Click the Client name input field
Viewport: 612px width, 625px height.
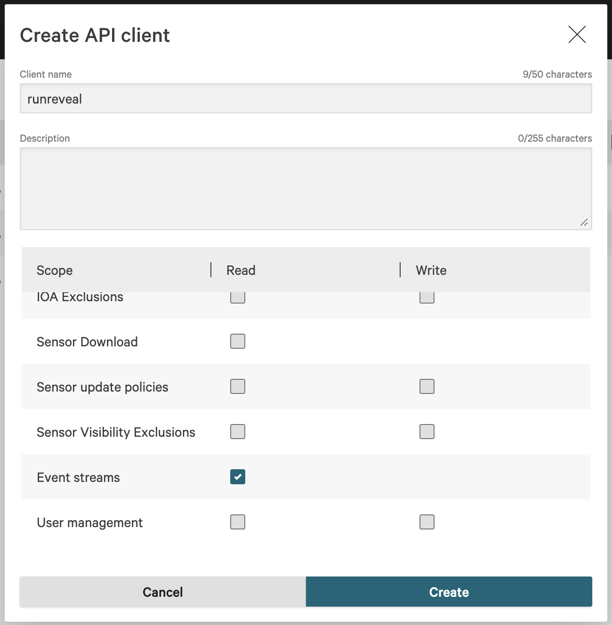pos(306,99)
